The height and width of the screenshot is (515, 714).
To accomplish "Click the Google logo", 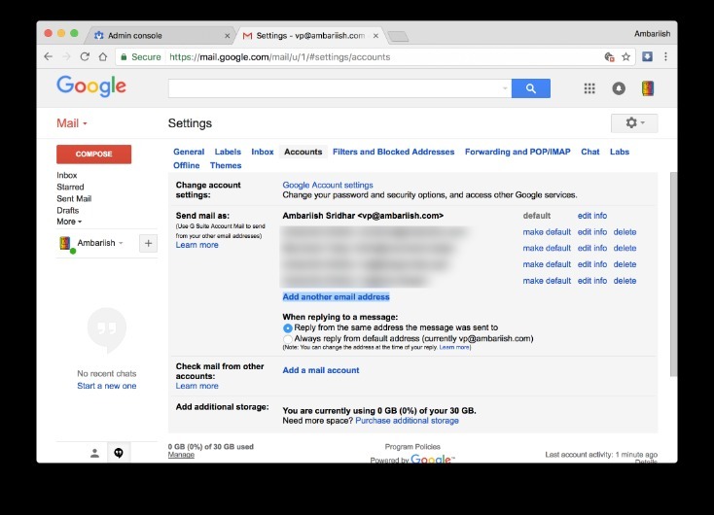I will click(x=91, y=86).
